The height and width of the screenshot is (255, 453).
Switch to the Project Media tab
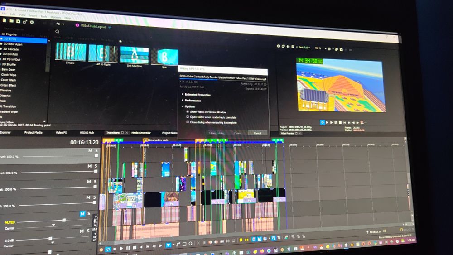click(x=33, y=133)
